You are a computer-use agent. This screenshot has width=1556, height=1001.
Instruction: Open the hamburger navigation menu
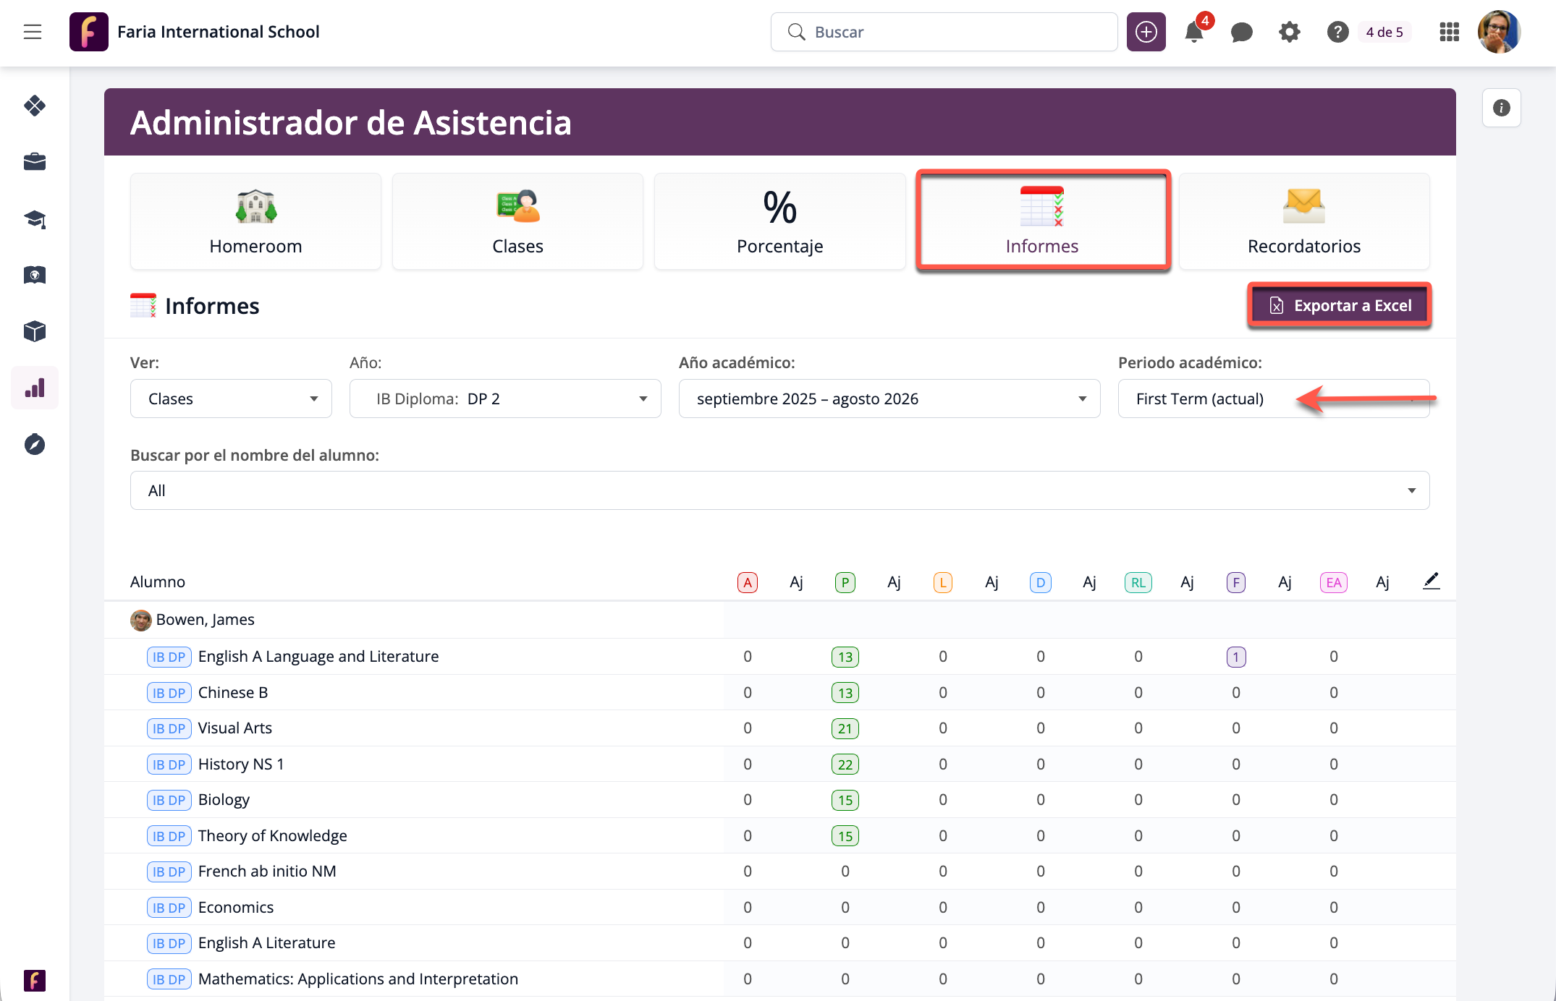pyautogui.click(x=33, y=32)
